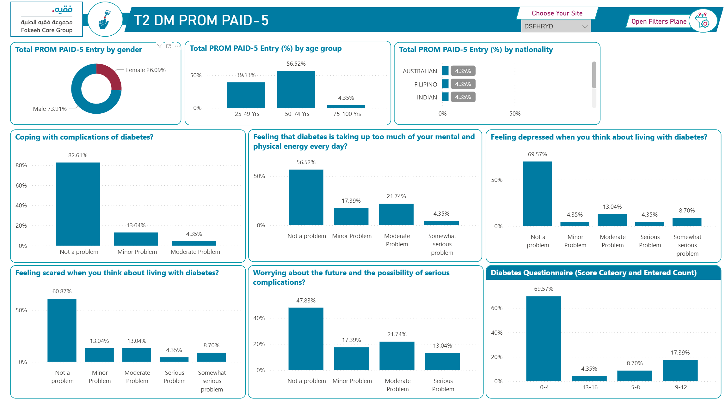The height and width of the screenshot is (400, 725).
Task: Click the 50-74 Yrs age group bar
Action: click(296, 89)
